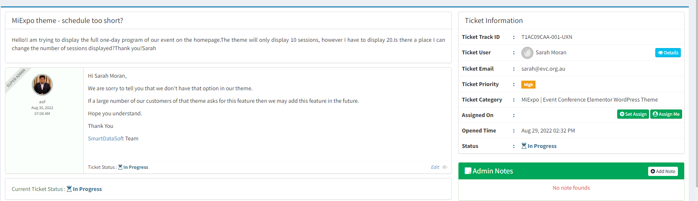Viewport: 698px width, 201px height.
Task: Click the Admin Notes note icon
Action: tap(468, 171)
